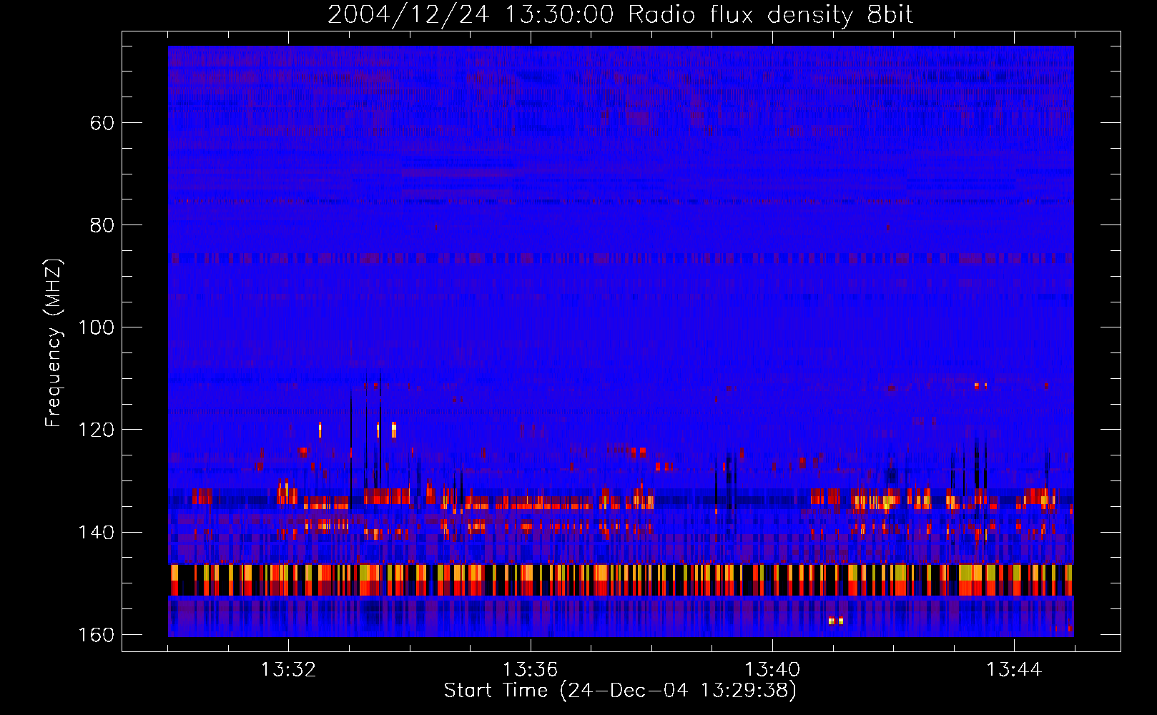1157x715 pixels.
Task: Click the 60 frequency tick label
Action: [x=102, y=123]
